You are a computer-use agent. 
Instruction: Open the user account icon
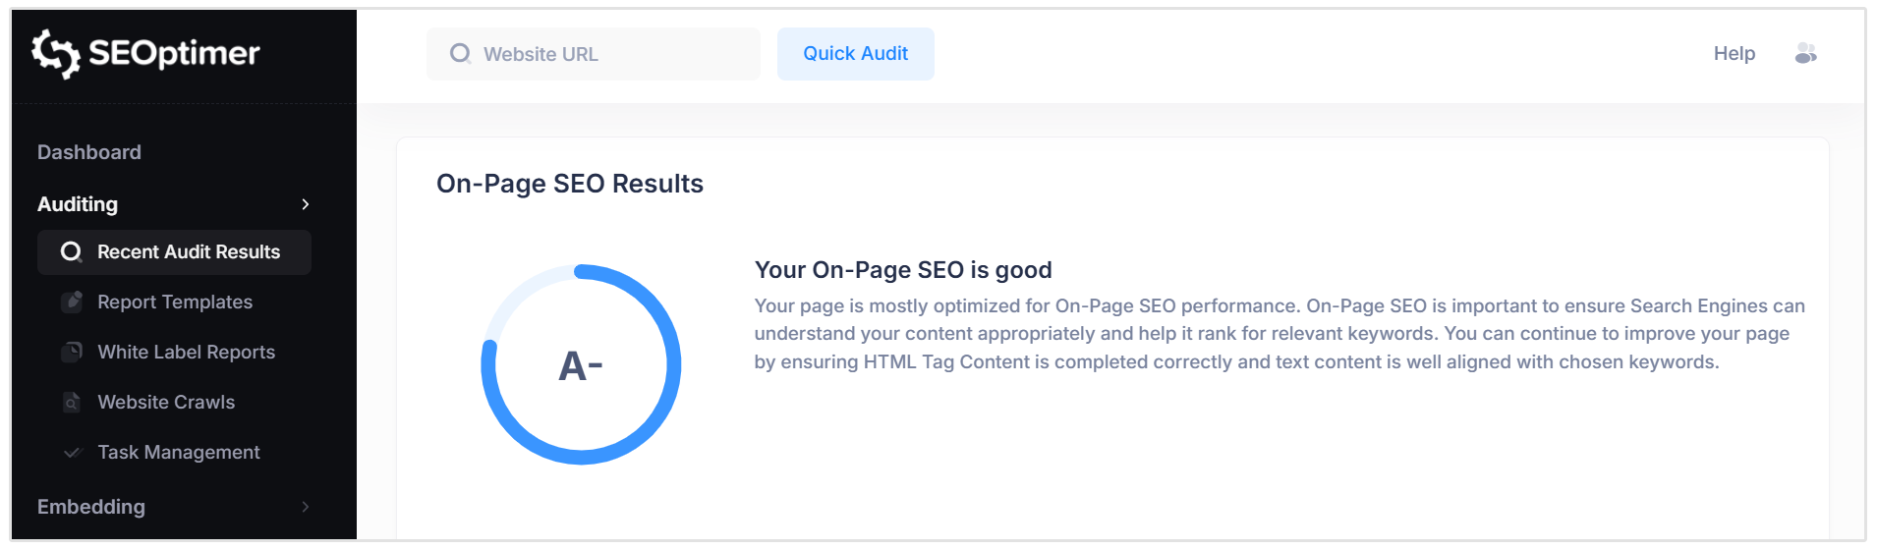tap(1805, 53)
